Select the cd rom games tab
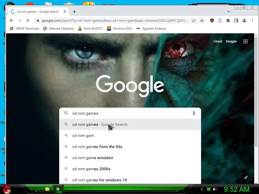259x194 pixels. click(38, 12)
